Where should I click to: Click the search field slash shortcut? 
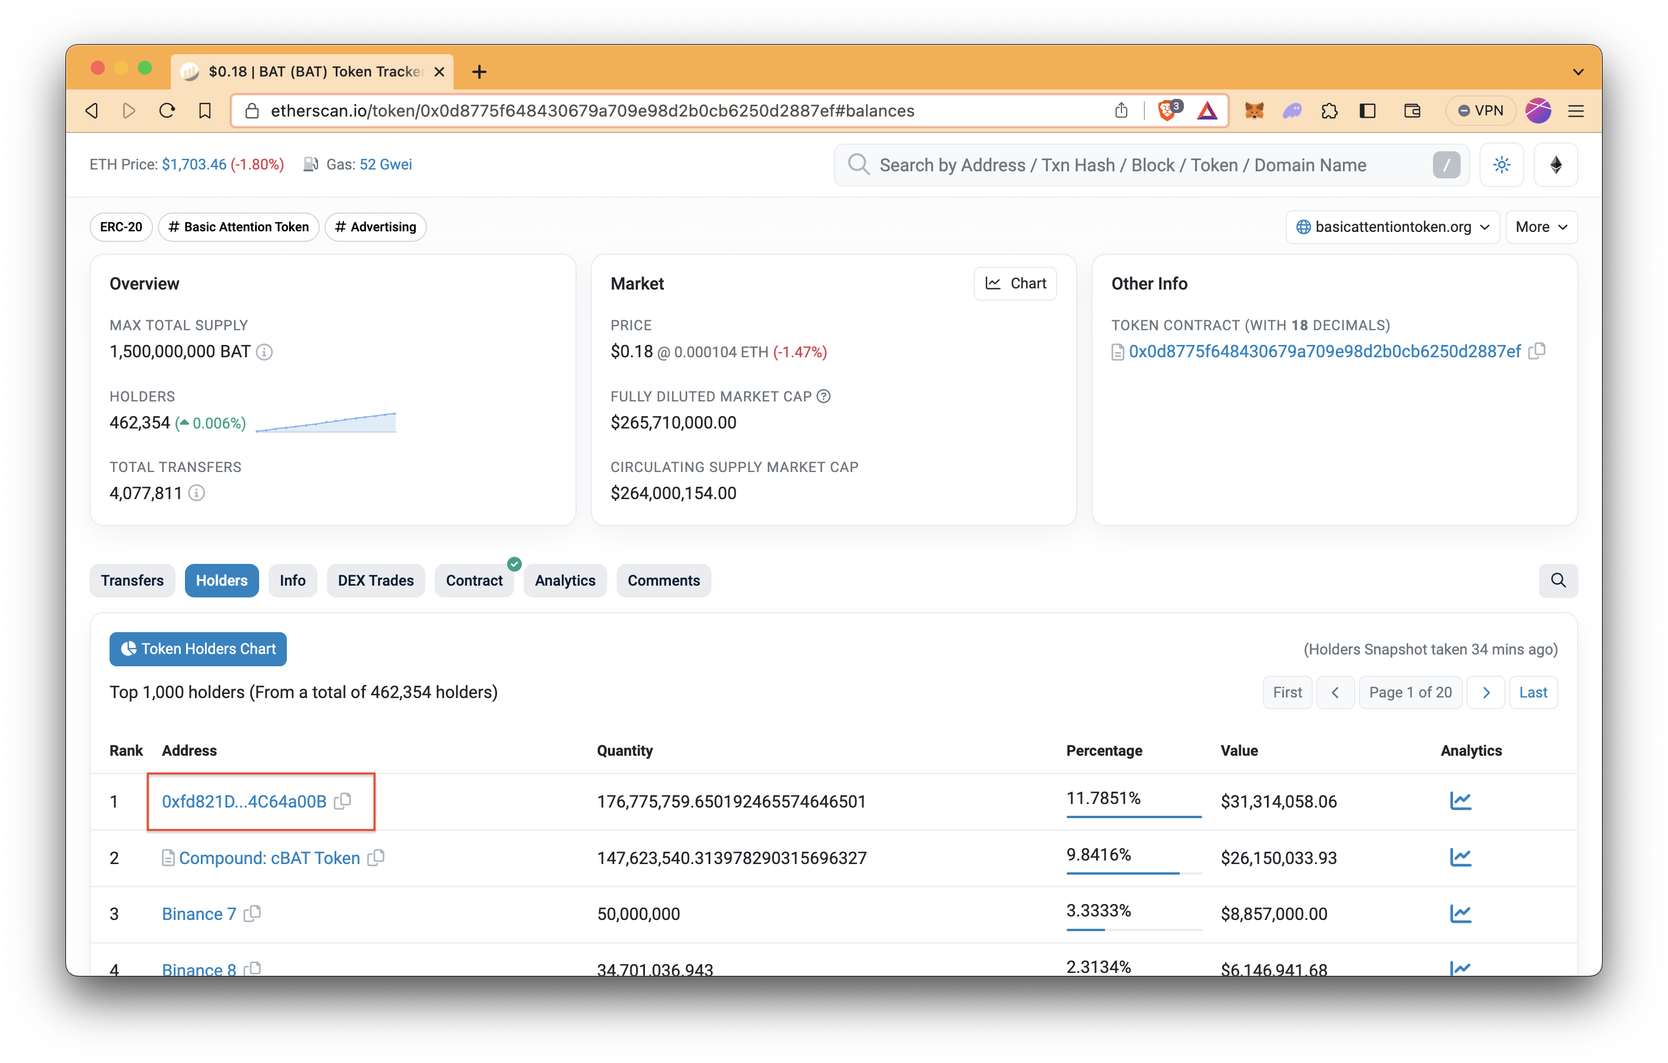coord(1445,165)
